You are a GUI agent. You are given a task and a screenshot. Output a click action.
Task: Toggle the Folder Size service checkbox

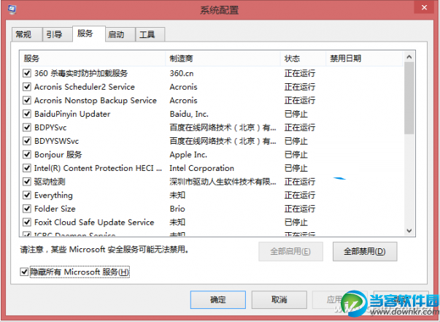point(27,209)
